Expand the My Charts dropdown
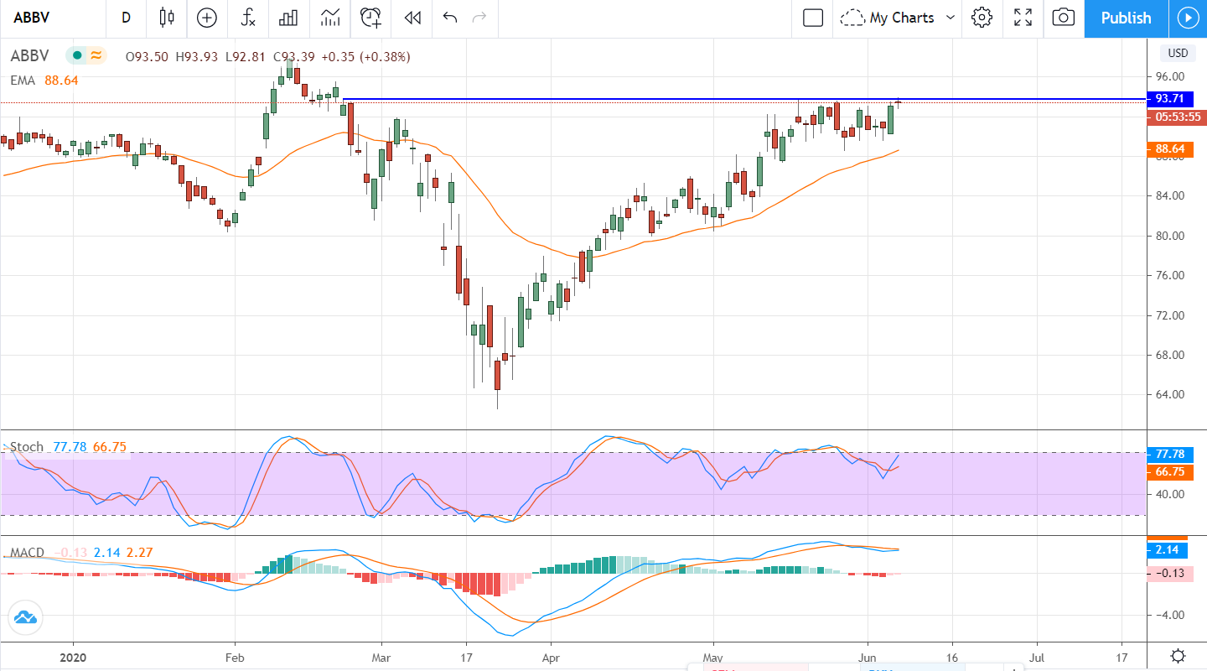The image size is (1207, 671). (899, 18)
